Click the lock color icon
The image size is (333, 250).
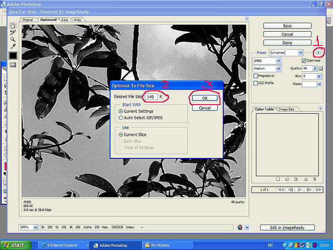point(296,179)
